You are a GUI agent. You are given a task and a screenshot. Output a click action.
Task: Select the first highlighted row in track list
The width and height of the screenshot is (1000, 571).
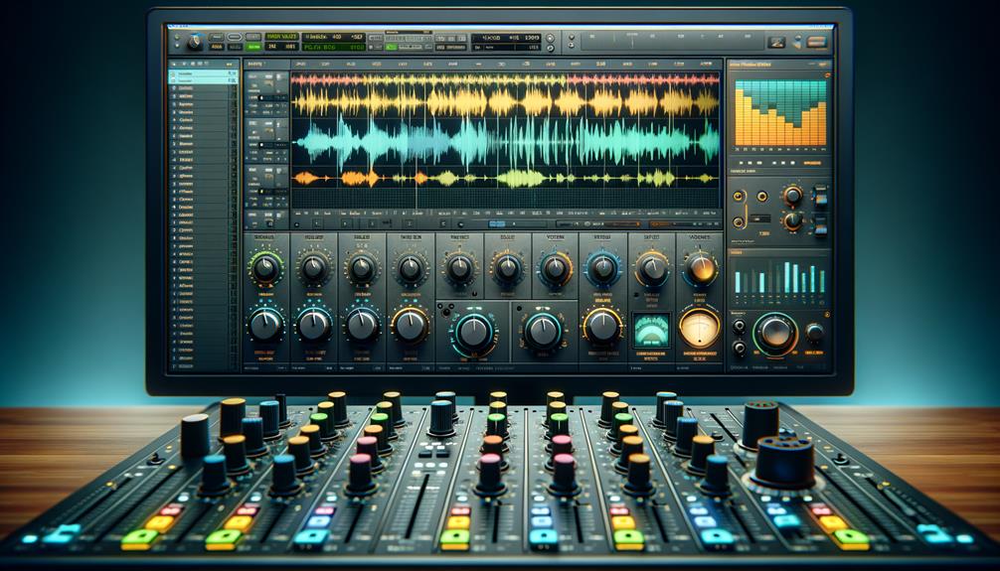tap(202, 73)
